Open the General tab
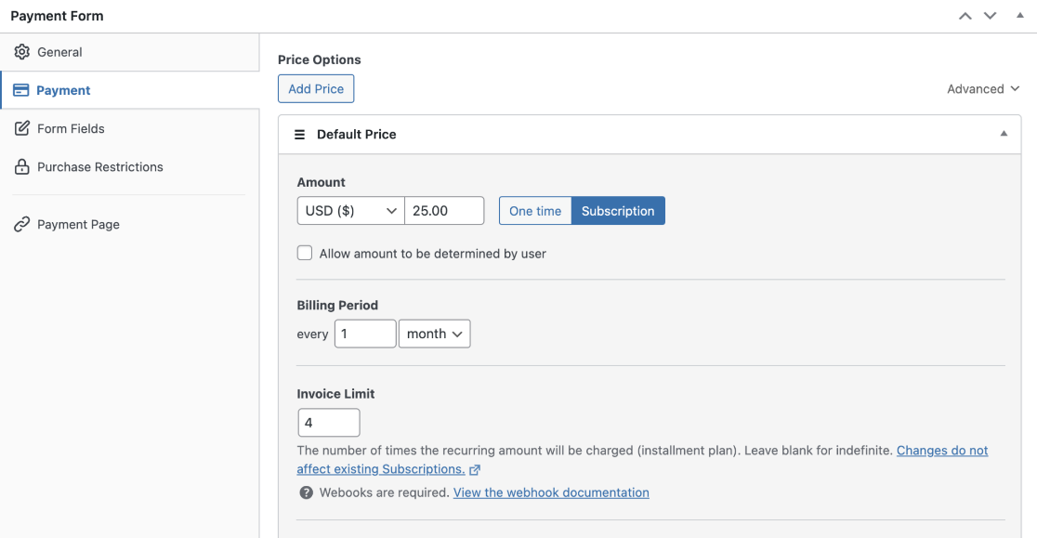The image size is (1037, 538). pyautogui.click(x=130, y=51)
